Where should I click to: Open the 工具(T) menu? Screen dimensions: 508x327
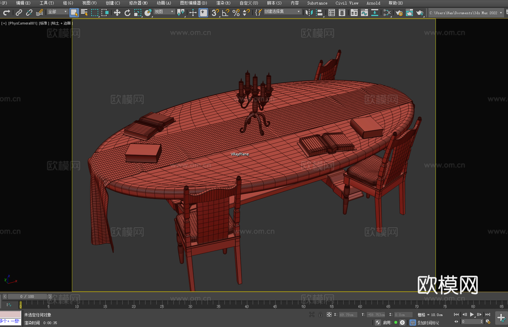click(47, 3)
